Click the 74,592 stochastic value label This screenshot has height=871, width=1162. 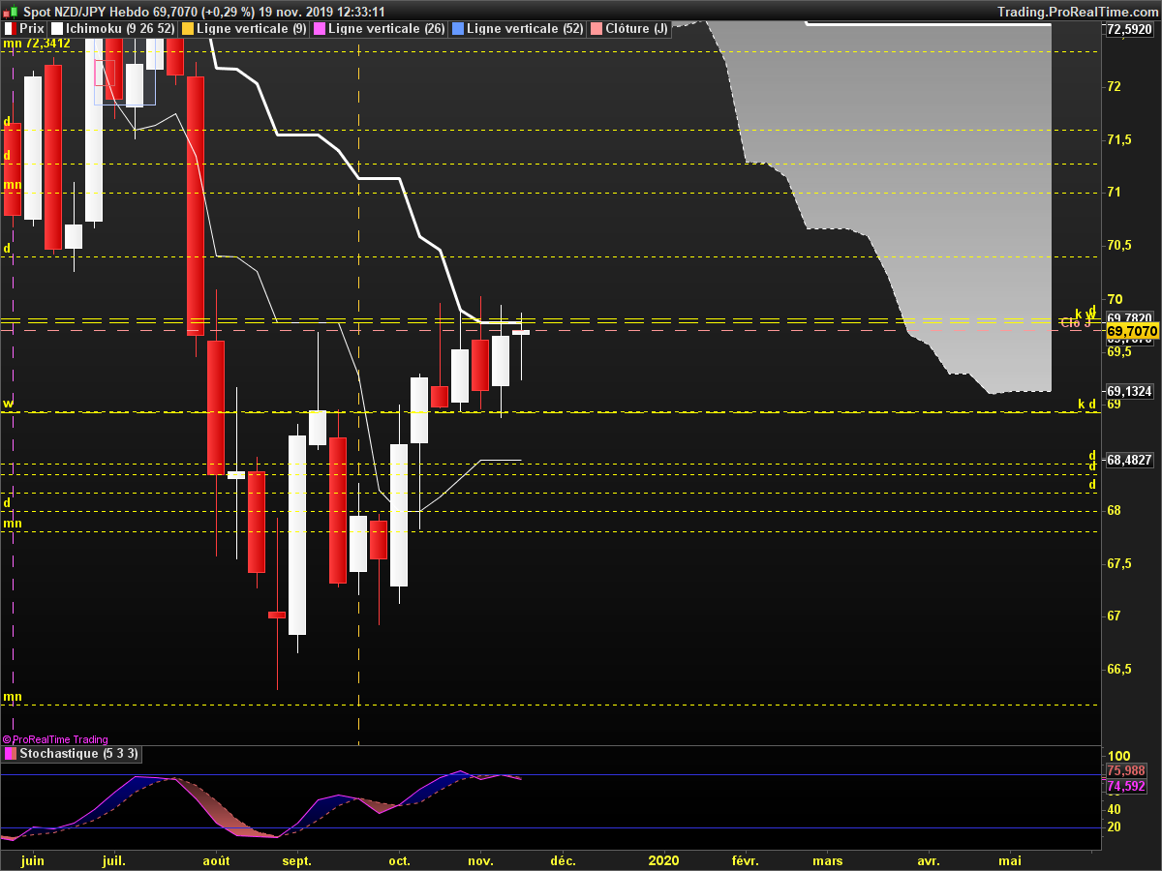pos(1127,787)
